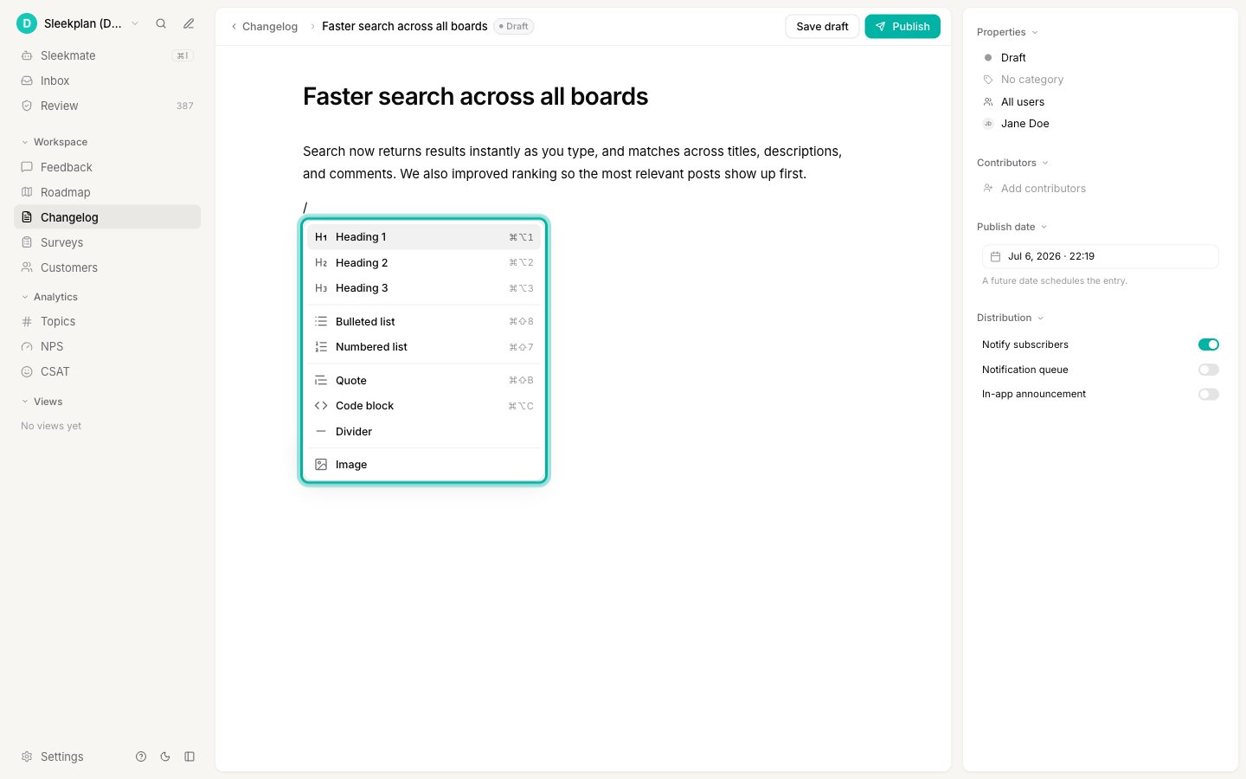The image size is (1246, 779).
Task: Click the Settings gear icon
Action: (27, 756)
